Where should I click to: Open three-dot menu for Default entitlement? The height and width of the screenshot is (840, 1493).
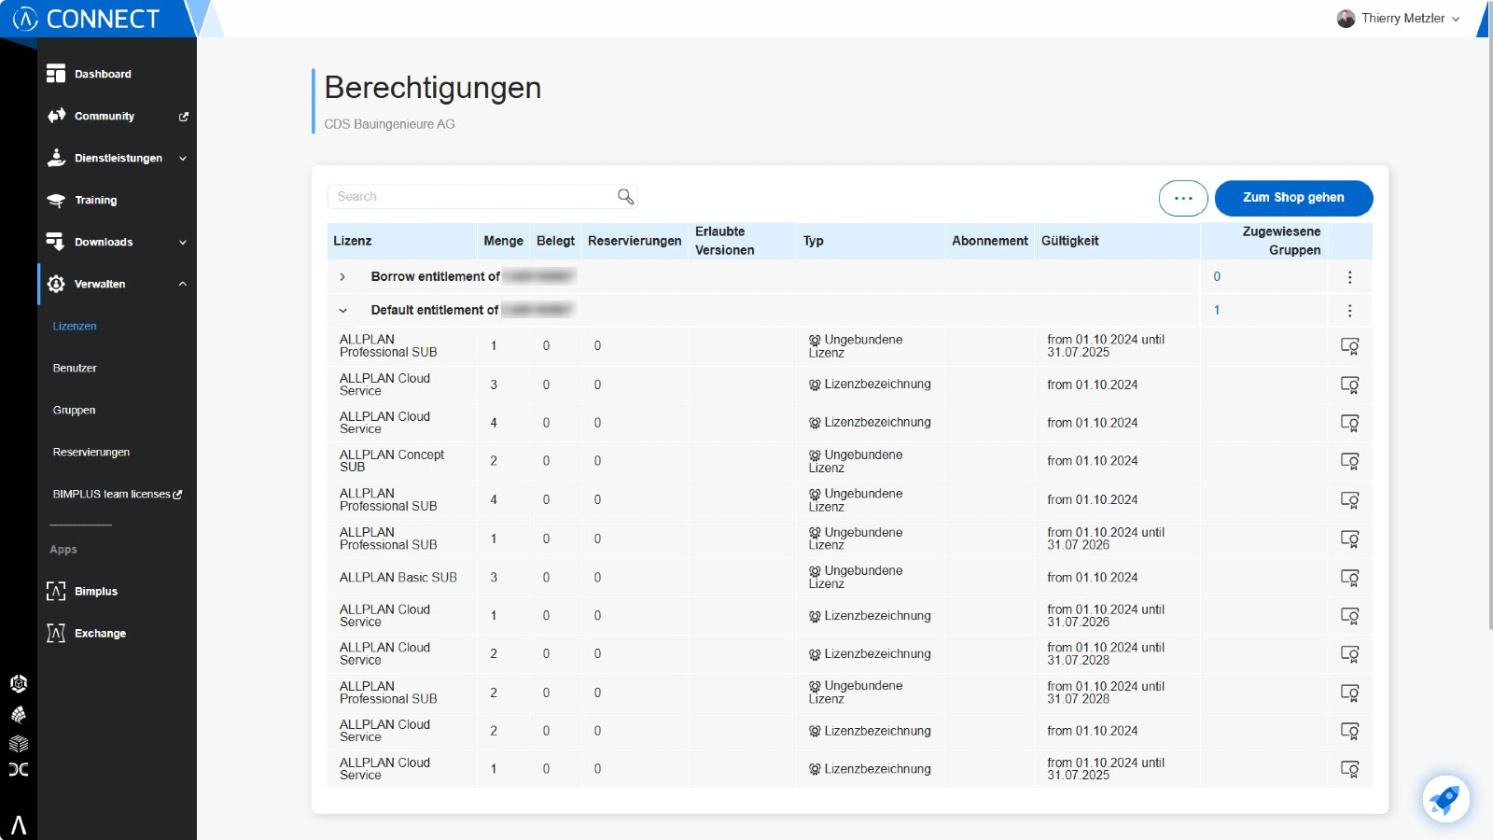(1349, 311)
